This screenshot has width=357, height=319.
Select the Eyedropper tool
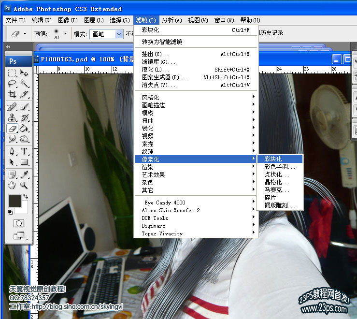click(24, 175)
